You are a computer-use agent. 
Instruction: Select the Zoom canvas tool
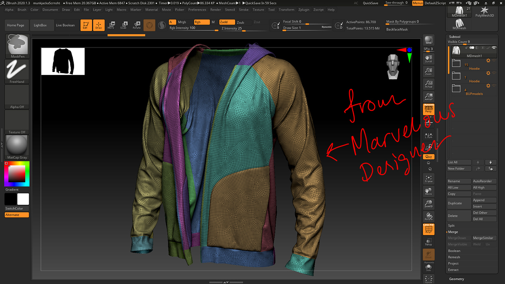tap(428, 71)
